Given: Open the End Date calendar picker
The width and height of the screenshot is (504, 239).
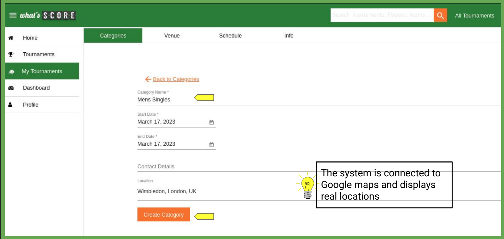Looking at the screenshot, I should tap(211, 144).
